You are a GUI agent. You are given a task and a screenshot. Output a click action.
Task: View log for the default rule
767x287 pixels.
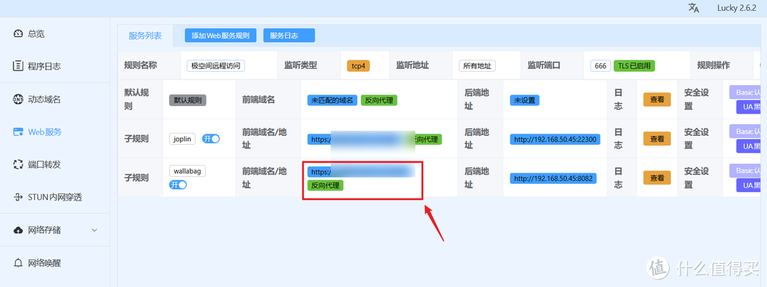click(x=657, y=99)
